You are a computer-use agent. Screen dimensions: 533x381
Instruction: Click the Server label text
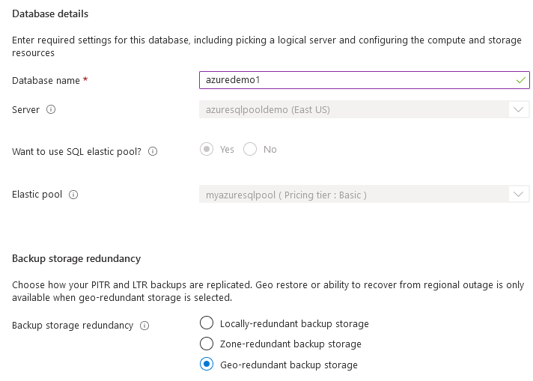[x=26, y=110]
